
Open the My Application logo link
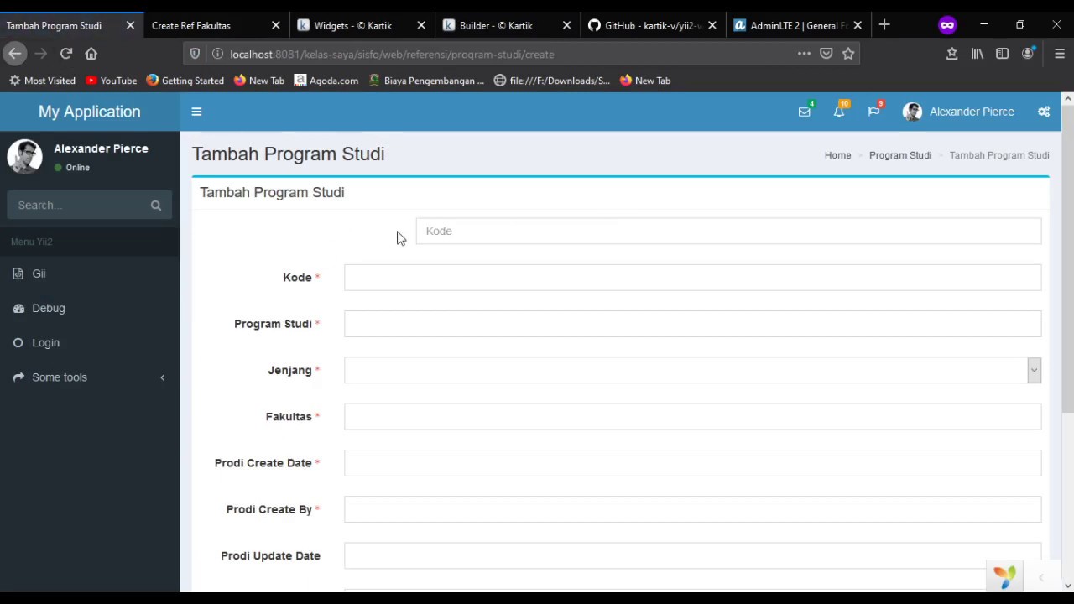(90, 112)
